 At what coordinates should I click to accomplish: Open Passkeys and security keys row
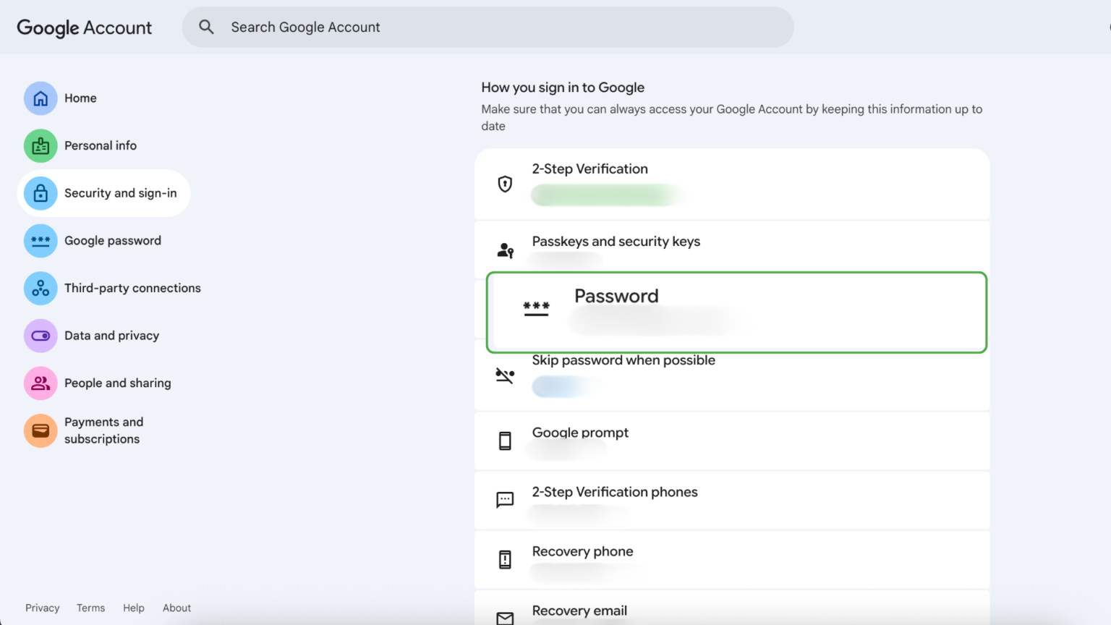(732, 247)
